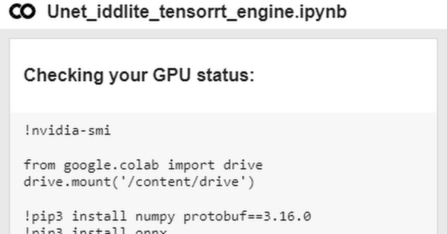Click the drive.mount('/content/drive') code line
The image size is (447, 234).
pos(139,182)
